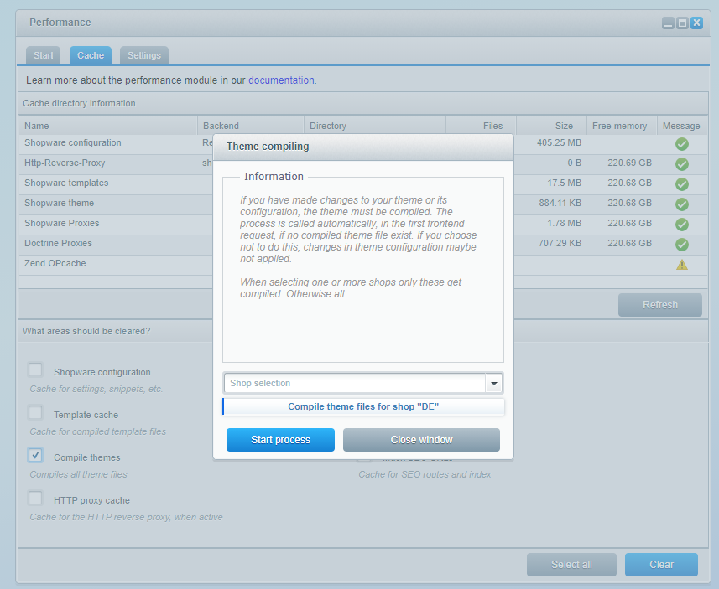The width and height of the screenshot is (719, 589).
Task: Click the green checkmark for Shopware configuration
Action: [681, 144]
